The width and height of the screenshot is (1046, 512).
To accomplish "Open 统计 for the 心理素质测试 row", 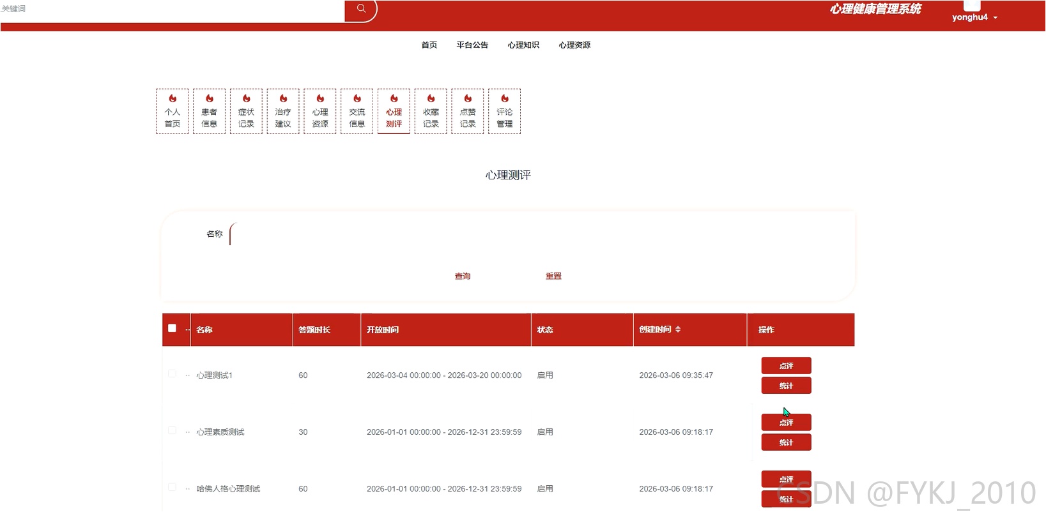I will click(x=786, y=442).
